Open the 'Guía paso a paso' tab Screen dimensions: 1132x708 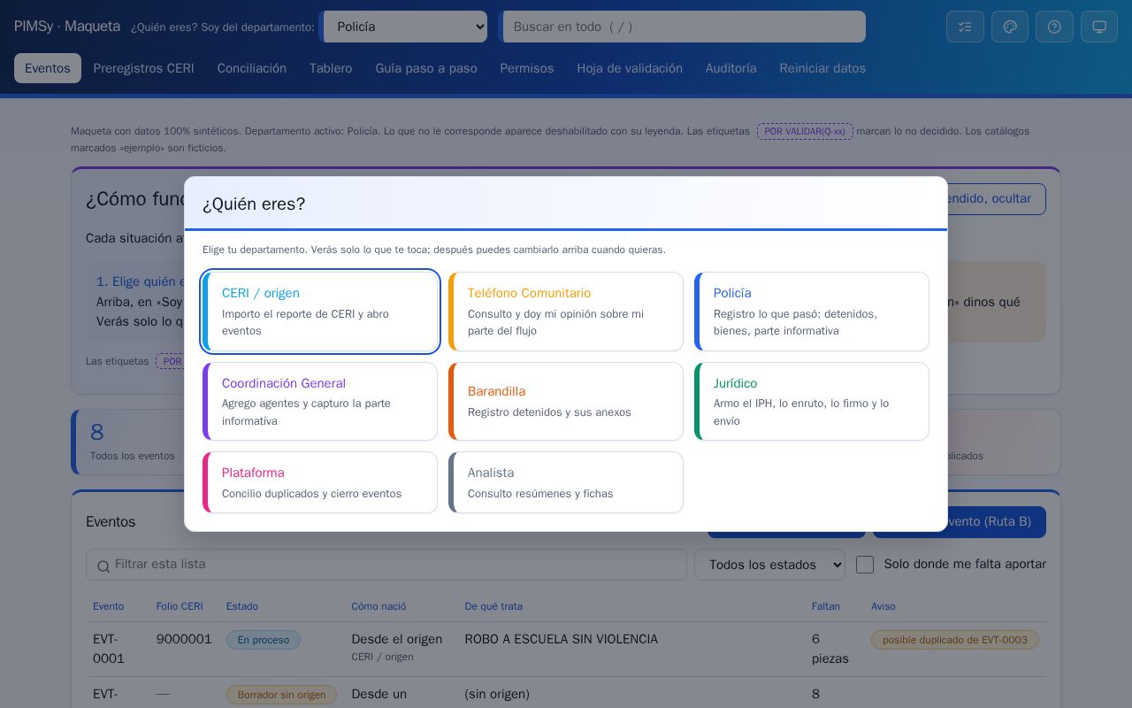click(426, 68)
